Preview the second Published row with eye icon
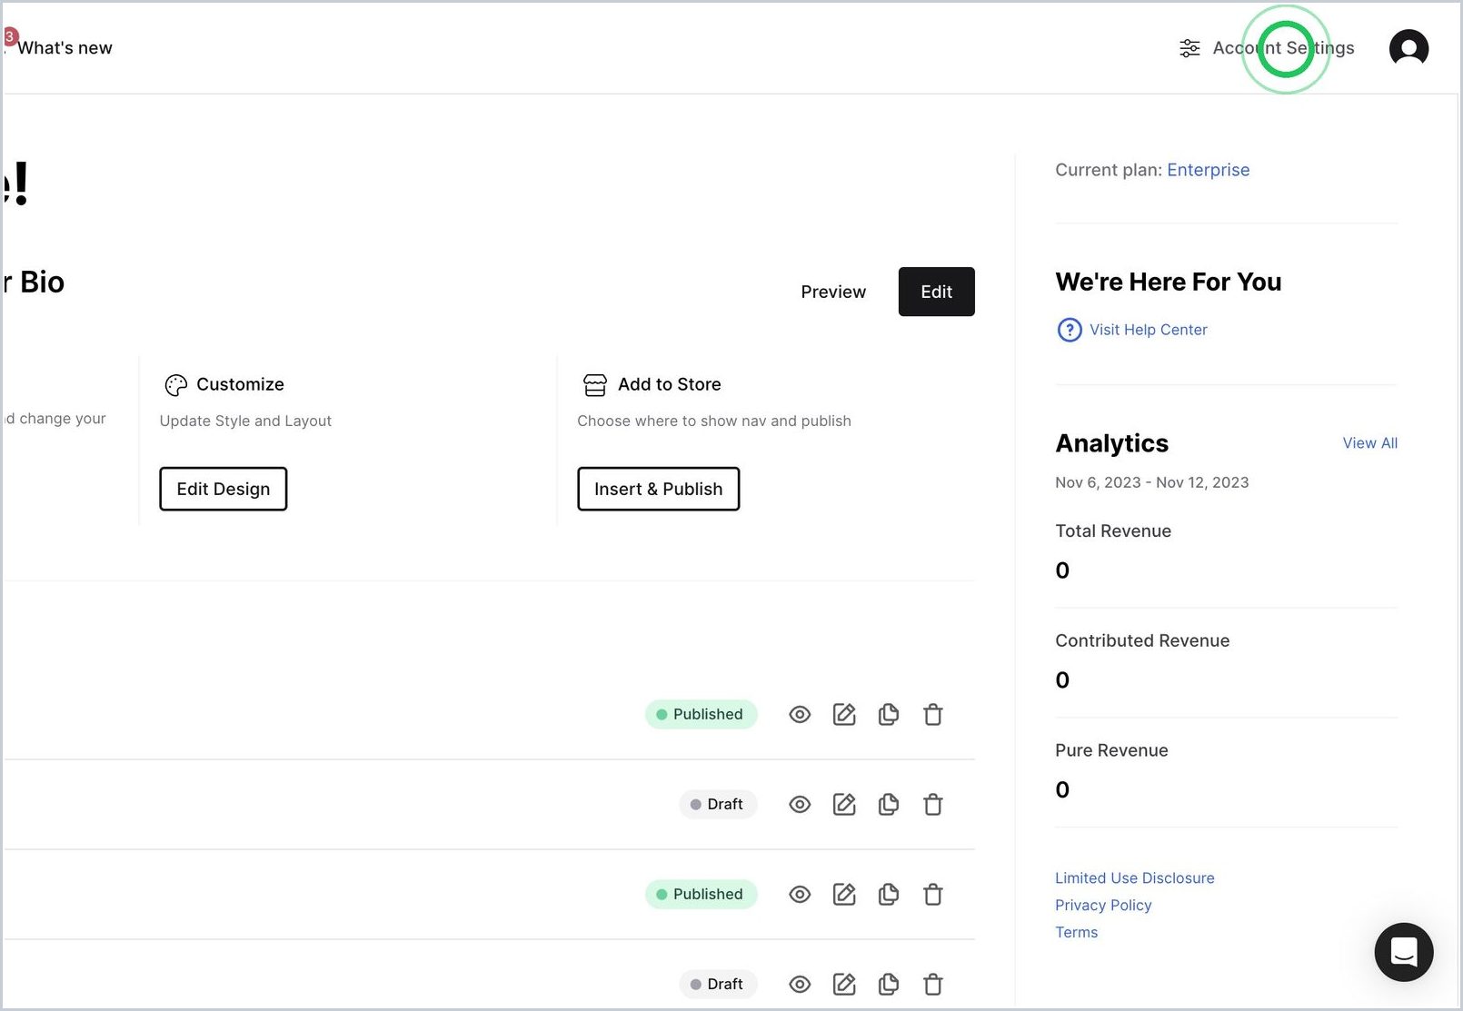This screenshot has height=1011, width=1463. coord(800,895)
